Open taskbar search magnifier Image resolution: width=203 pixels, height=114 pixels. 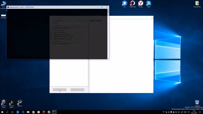click(x=7, y=112)
